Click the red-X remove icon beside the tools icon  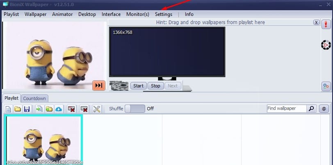[x=84, y=109]
